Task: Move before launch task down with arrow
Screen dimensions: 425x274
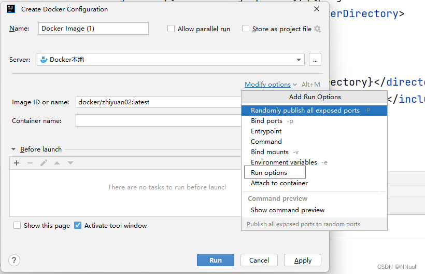Action: pyautogui.click(x=70, y=163)
